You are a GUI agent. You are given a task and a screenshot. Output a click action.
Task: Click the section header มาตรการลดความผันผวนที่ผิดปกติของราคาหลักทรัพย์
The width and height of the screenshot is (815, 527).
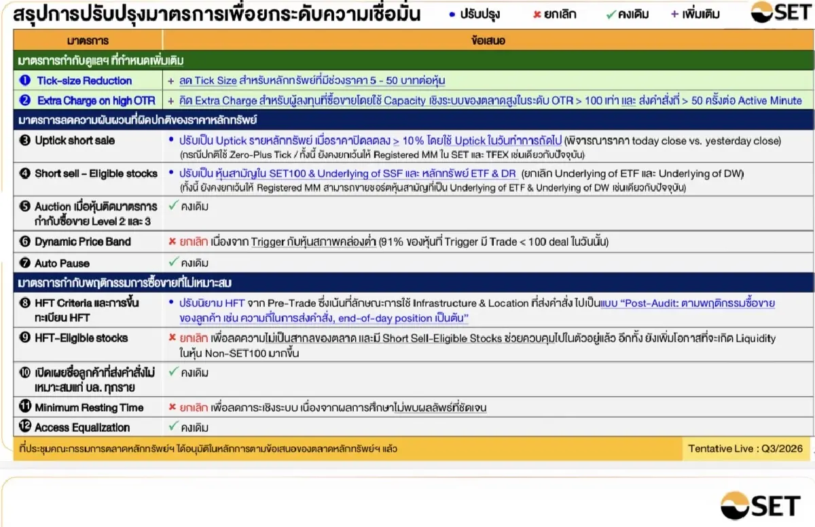coord(413,120)
